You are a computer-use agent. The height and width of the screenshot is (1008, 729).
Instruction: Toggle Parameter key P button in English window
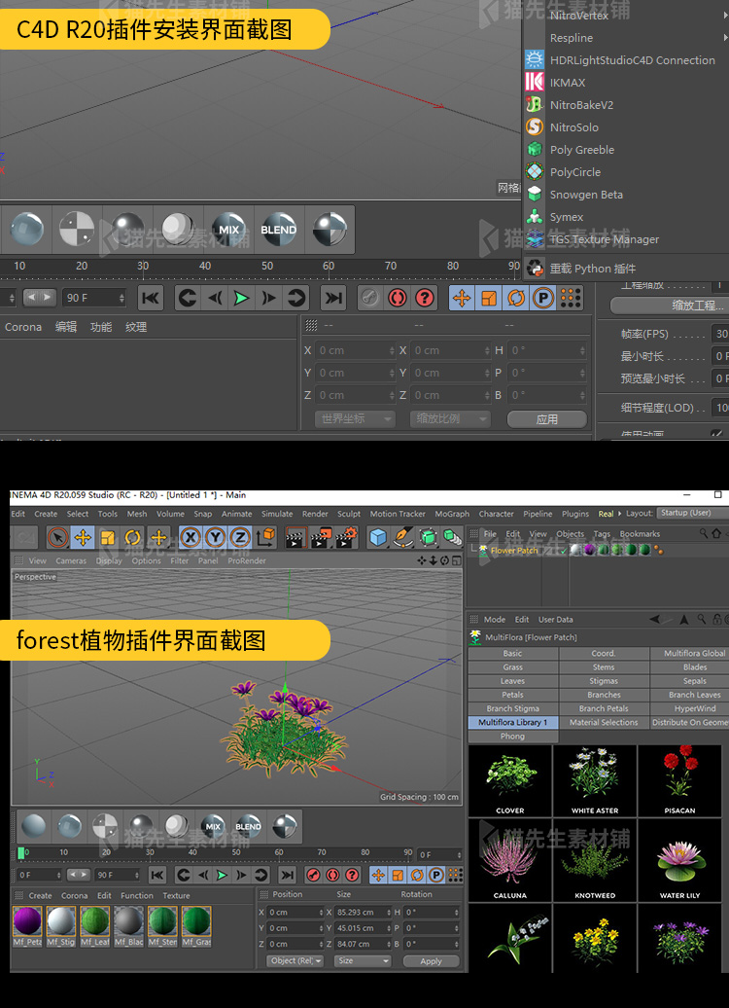pos(436,875)
